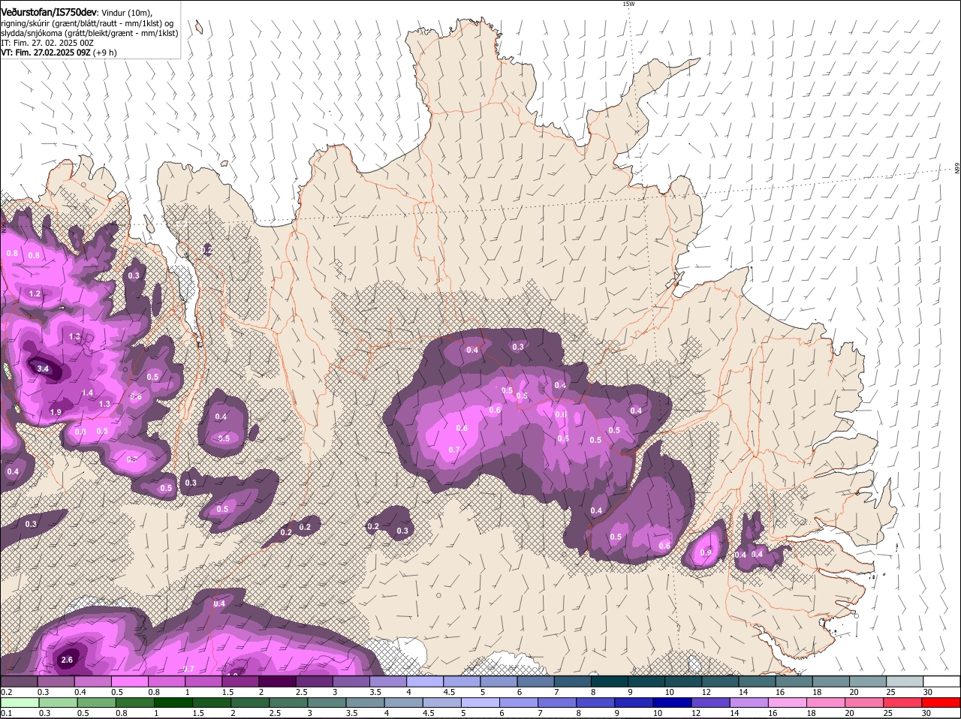The height and width of the screenshot is (719, 961).
Task: Select upper legend swatch between 0.2 and 0.3
Action: (20, 681)
